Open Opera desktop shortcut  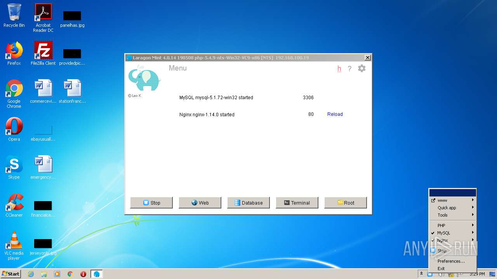14,129
